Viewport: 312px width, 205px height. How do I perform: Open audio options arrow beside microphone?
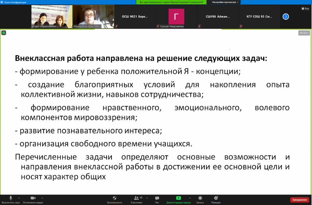tap(19, 198)
